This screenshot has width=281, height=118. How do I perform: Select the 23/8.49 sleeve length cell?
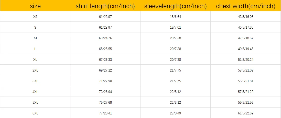[176, 113]
